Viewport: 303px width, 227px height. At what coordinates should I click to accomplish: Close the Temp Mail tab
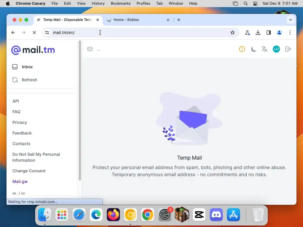pyautogui.click(x=98, y=20)
